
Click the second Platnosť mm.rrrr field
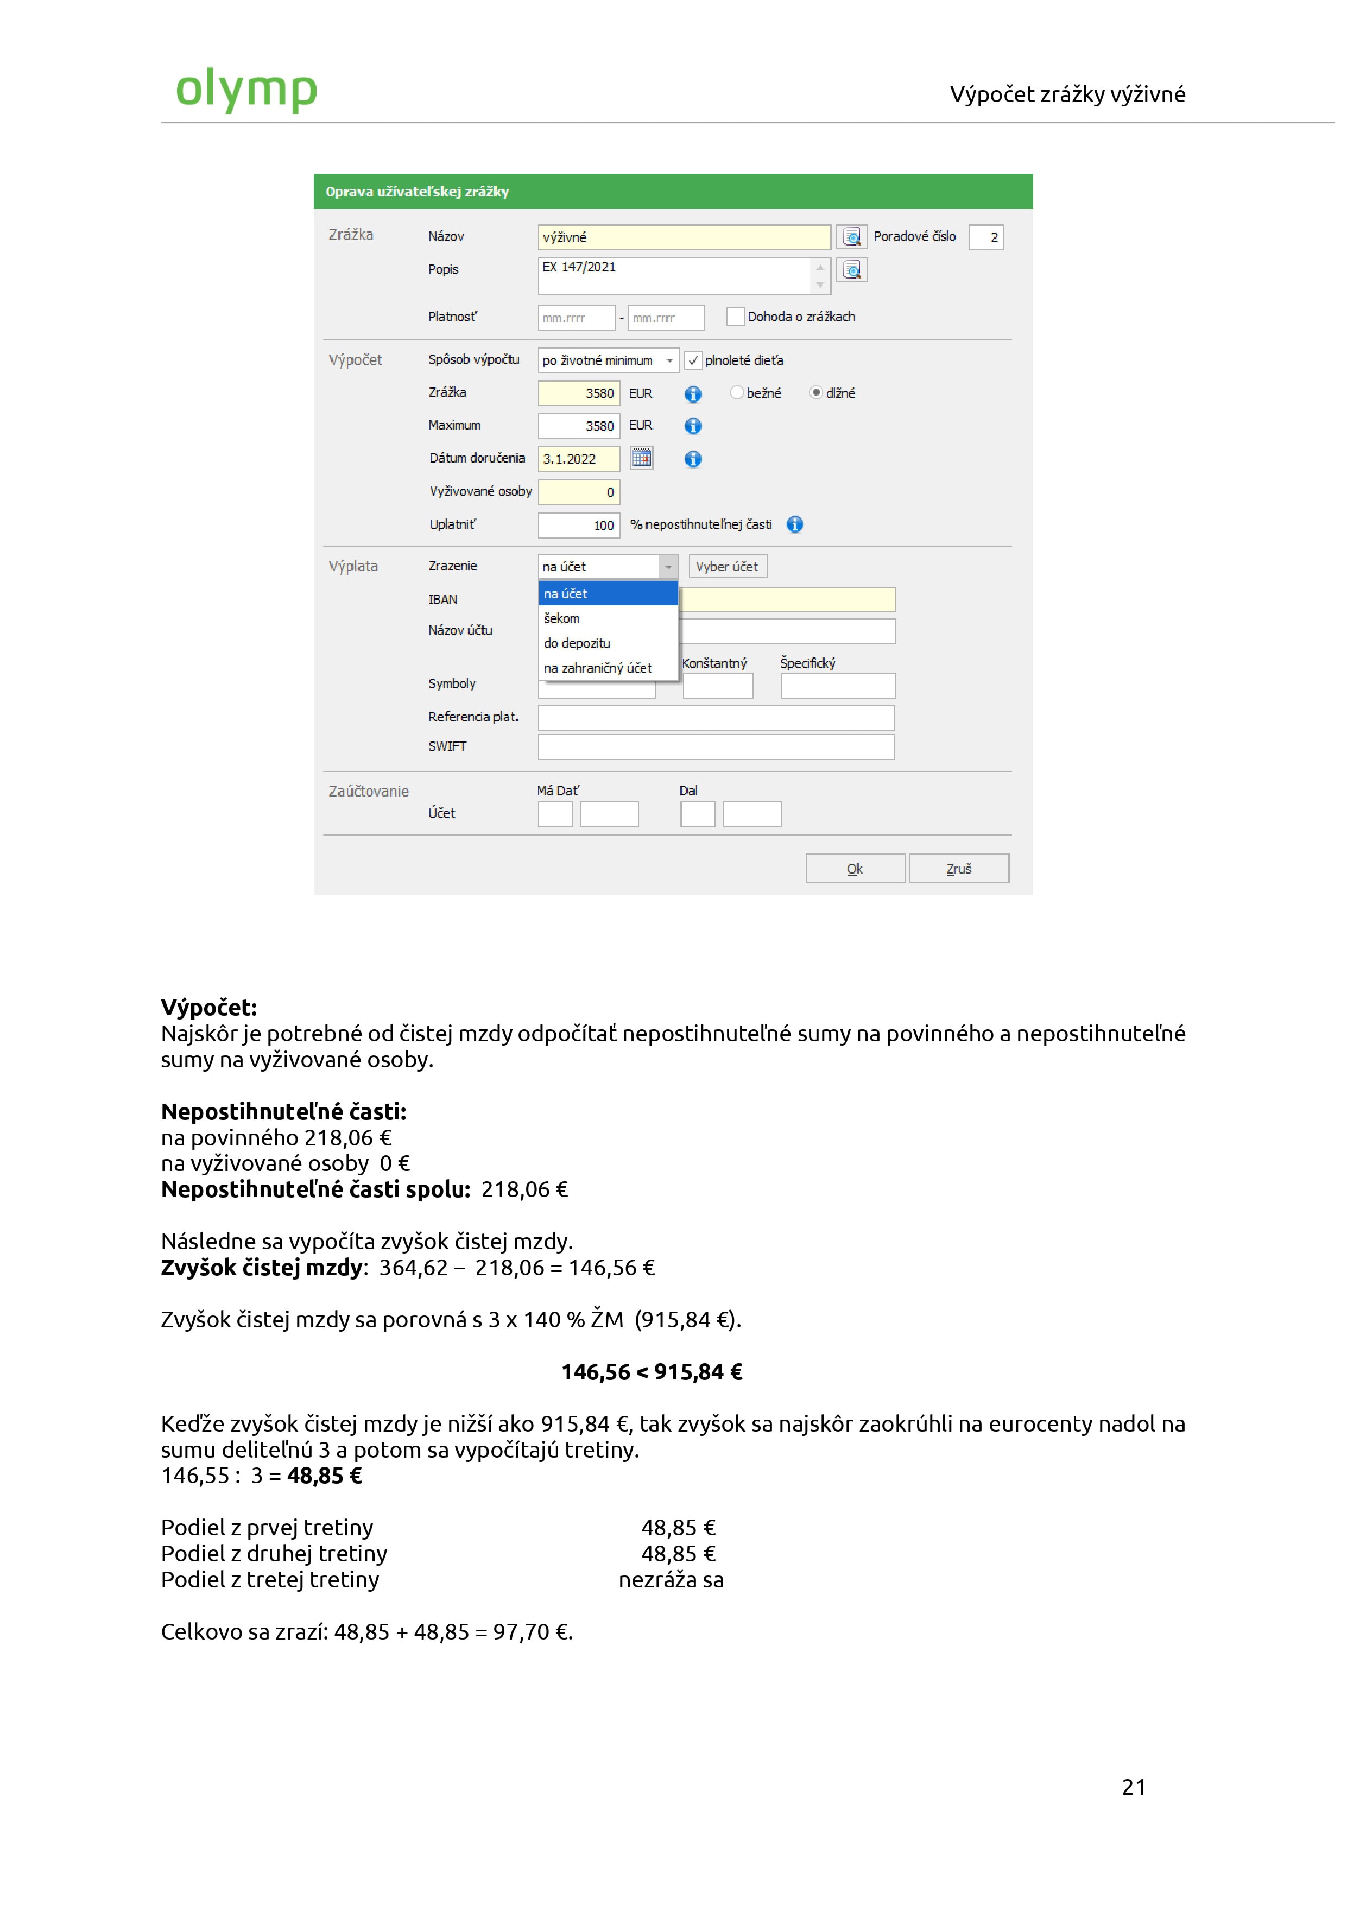click(666, 318)
